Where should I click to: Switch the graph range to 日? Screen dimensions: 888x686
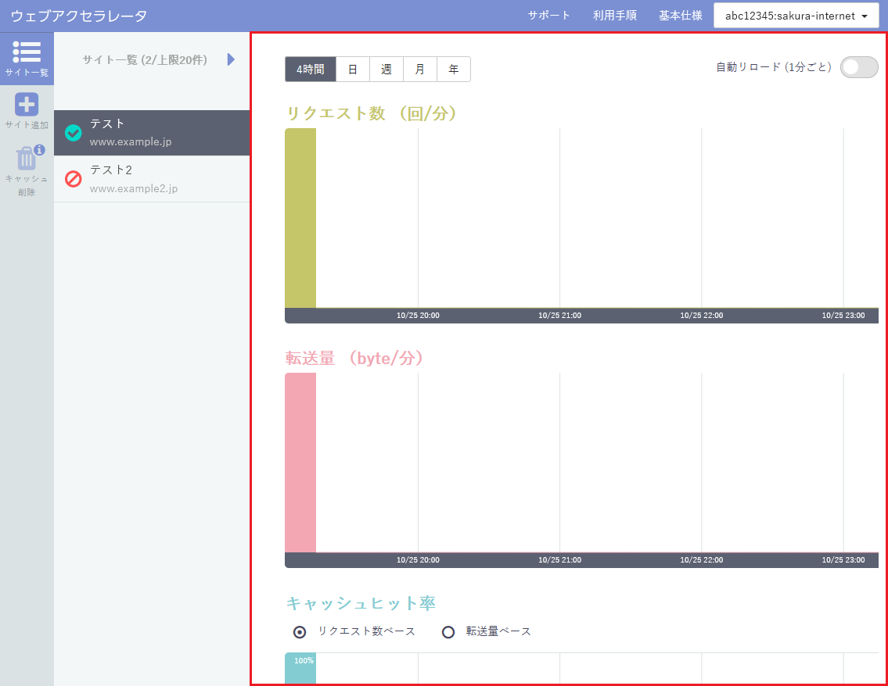pyautogui.click(x=353, y=70)
